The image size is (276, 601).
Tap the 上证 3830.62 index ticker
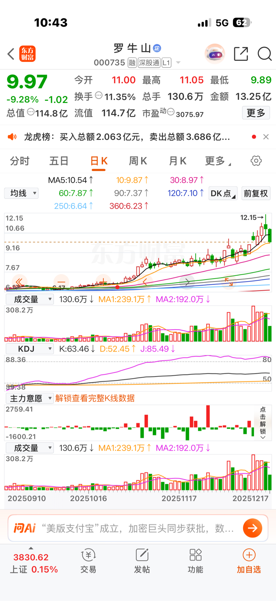[x=34, y=563]
